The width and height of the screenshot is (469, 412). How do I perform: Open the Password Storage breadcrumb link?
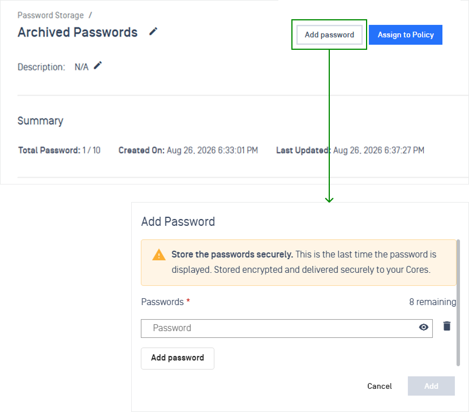[50, 15]
